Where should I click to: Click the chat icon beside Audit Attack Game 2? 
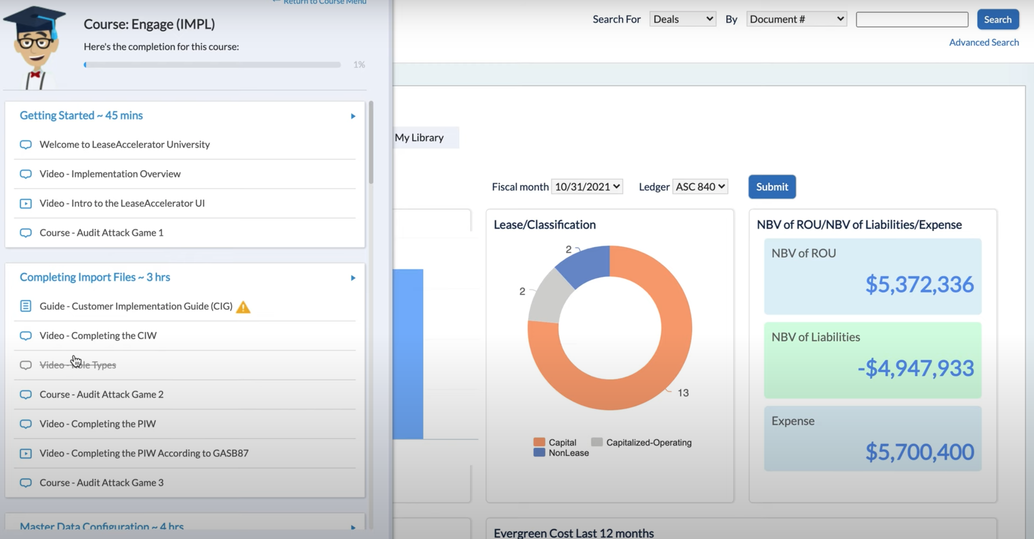pyautogui.click(x=26, y=394)
